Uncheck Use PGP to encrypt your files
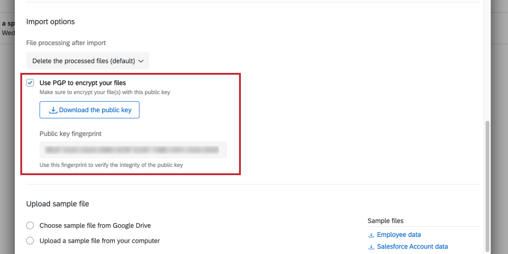The image size is (508, 254). pos(30,83)
